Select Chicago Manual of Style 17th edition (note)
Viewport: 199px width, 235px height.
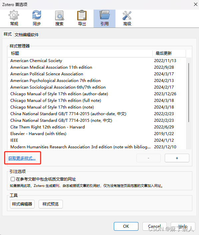[x=97, y=107]
